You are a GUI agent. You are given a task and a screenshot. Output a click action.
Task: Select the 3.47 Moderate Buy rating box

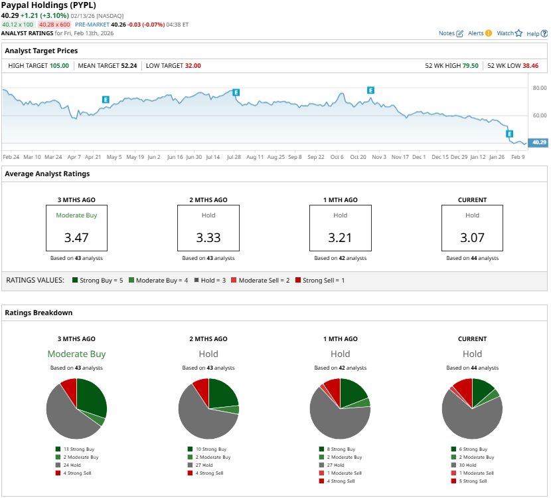coord(76,227)
